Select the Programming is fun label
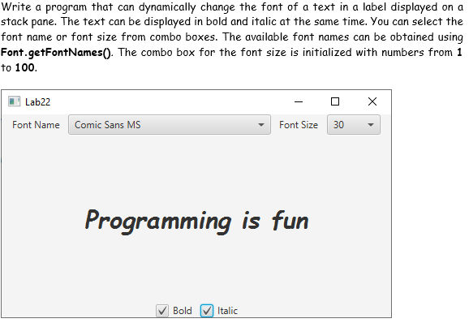Screen dimensions: 469x323 197,222
